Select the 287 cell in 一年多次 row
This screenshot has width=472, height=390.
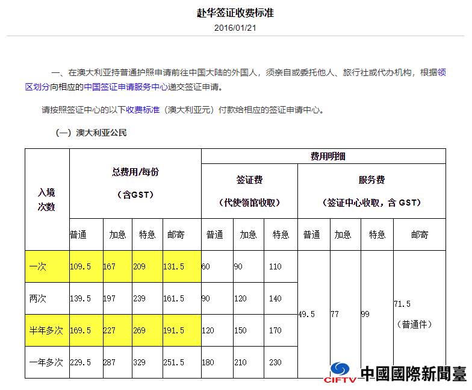tap(118, 362)
